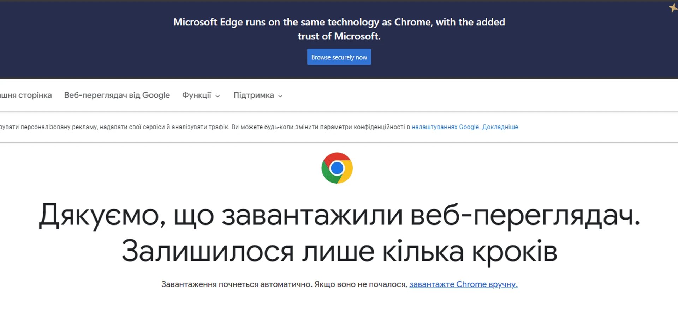Click the Browse securely now button
The image size is (678, 314).
click(339, 57)
